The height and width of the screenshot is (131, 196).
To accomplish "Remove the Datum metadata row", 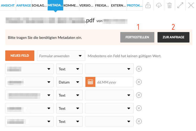I will (139, 82).
